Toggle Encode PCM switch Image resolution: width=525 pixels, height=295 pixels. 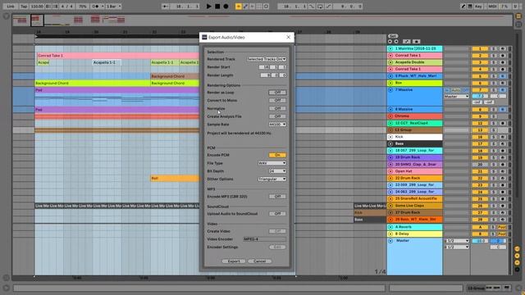click(277, 155)
